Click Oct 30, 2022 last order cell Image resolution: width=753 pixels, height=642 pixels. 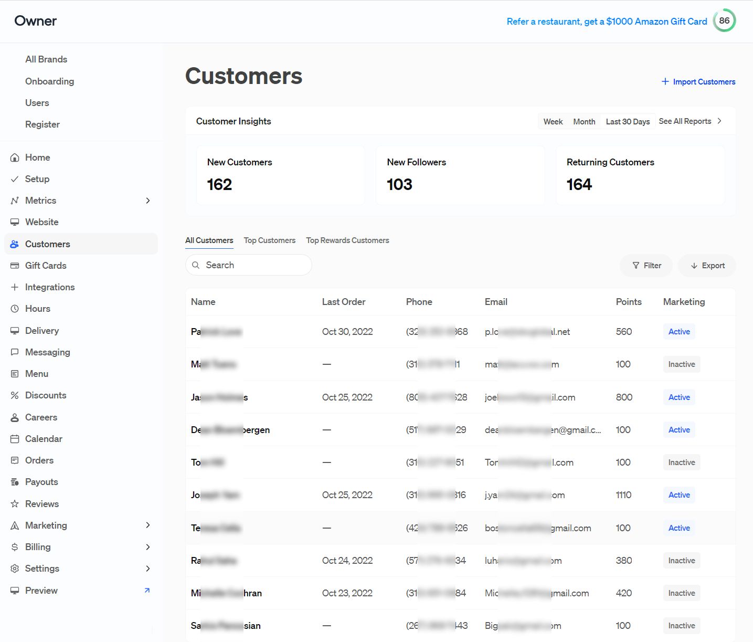pyautogui.click(x=347, y=332)
